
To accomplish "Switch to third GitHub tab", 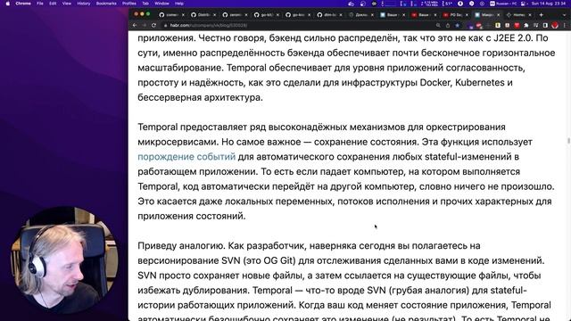I will click(x=235, y=14).
